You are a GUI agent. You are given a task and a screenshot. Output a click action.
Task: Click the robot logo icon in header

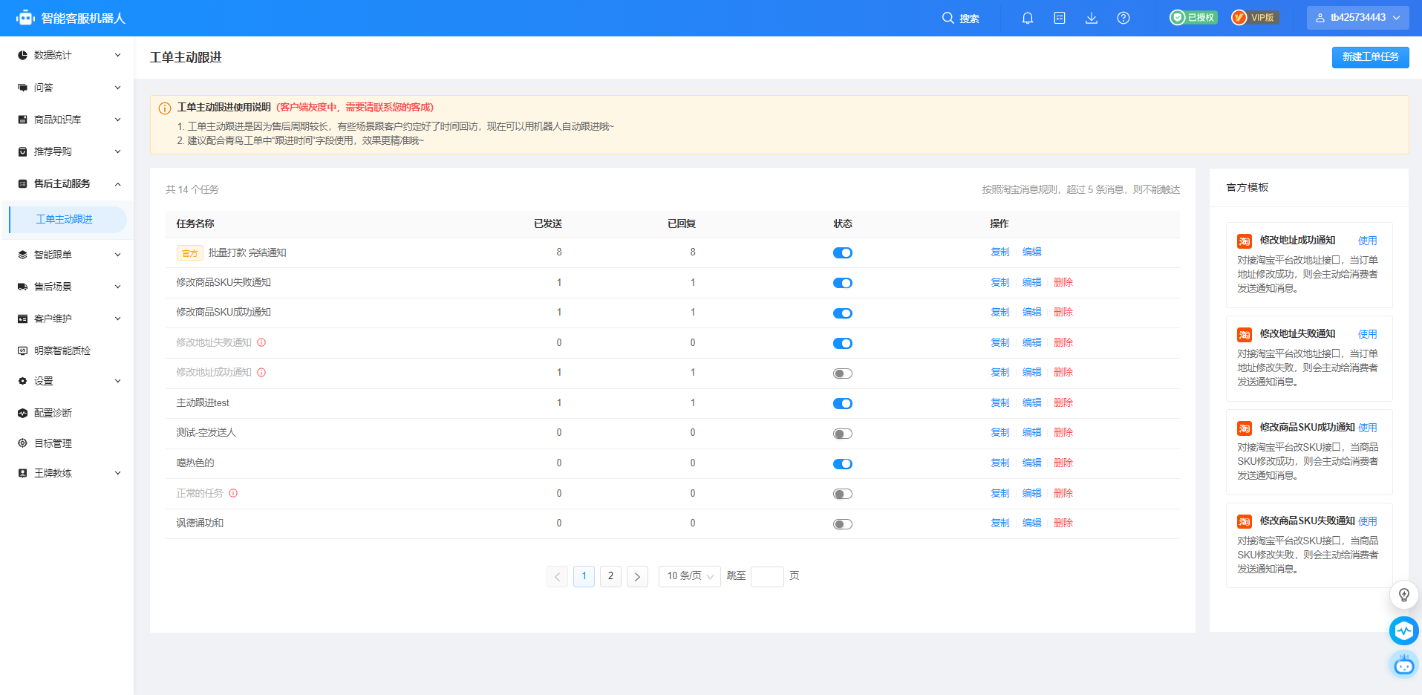[25, 18]
